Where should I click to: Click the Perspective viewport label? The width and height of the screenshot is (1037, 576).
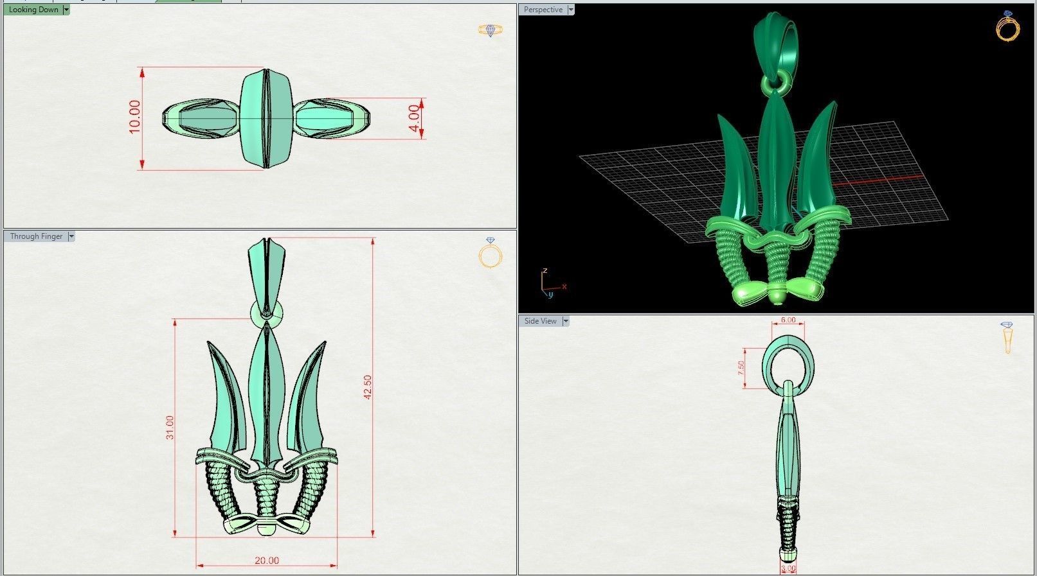[543, 10]
